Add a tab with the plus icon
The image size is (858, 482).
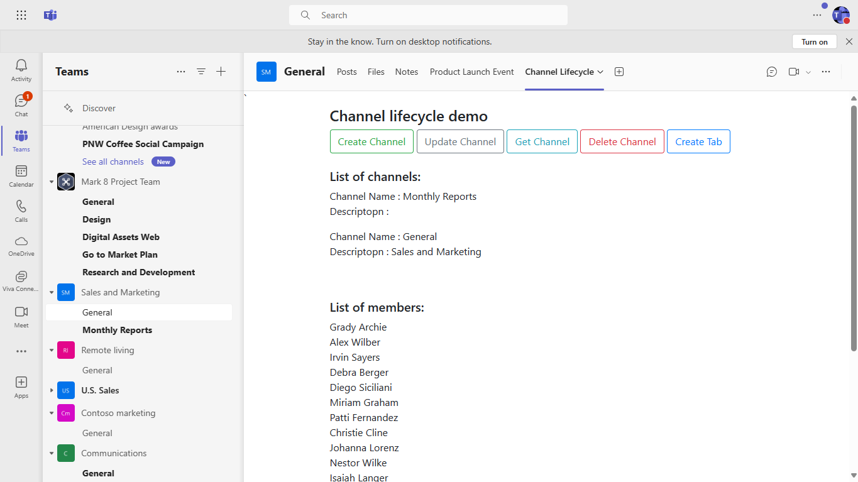point(619,72)
